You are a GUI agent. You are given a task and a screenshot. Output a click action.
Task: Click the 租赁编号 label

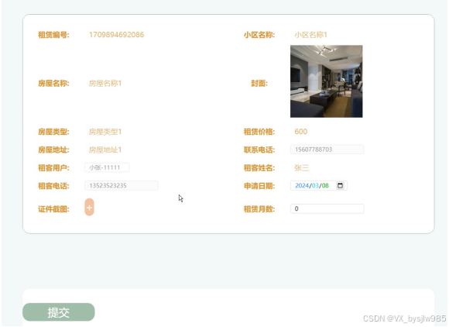coord(54,35)
